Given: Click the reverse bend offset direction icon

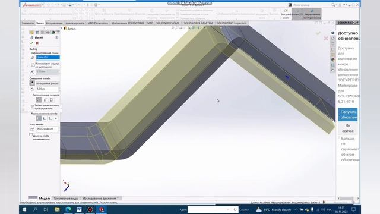Looking at the screenshot, I should point(32,83).
